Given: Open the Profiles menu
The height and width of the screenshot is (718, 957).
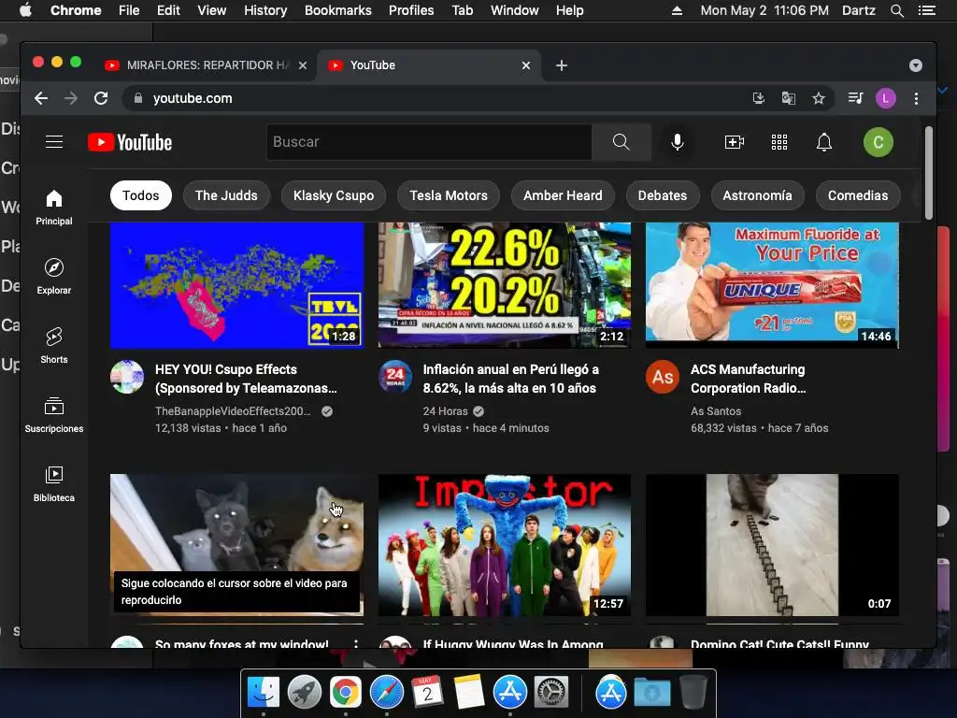Looking at the screenshot, I should pyautogui.click(x=411, y=10).
